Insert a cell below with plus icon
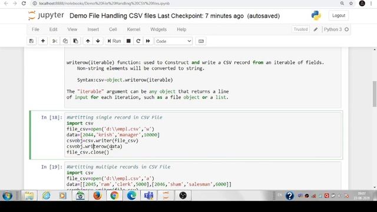 [x=43, y=41]
